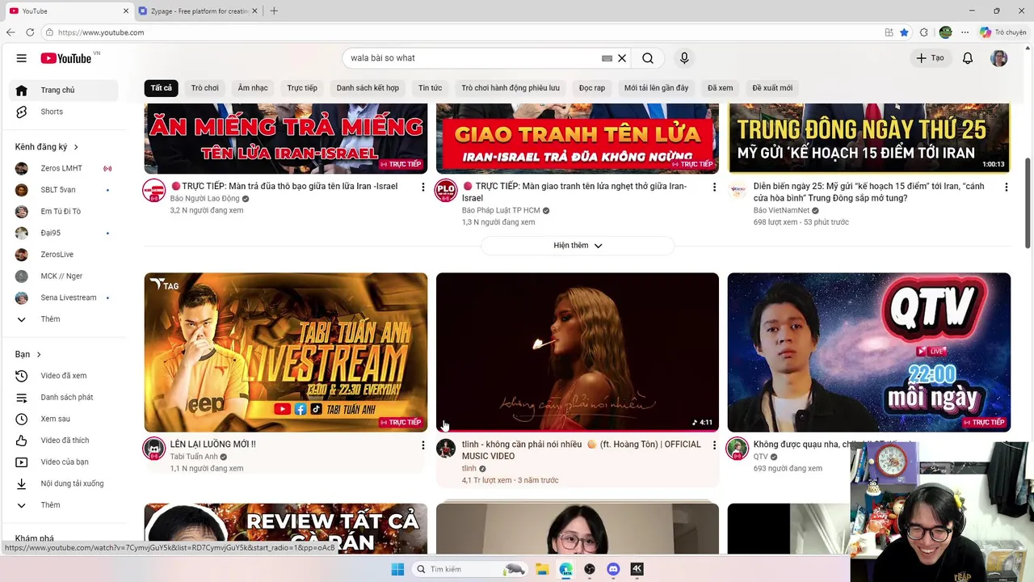Open Video của bạn

click(x=63, y=462)
